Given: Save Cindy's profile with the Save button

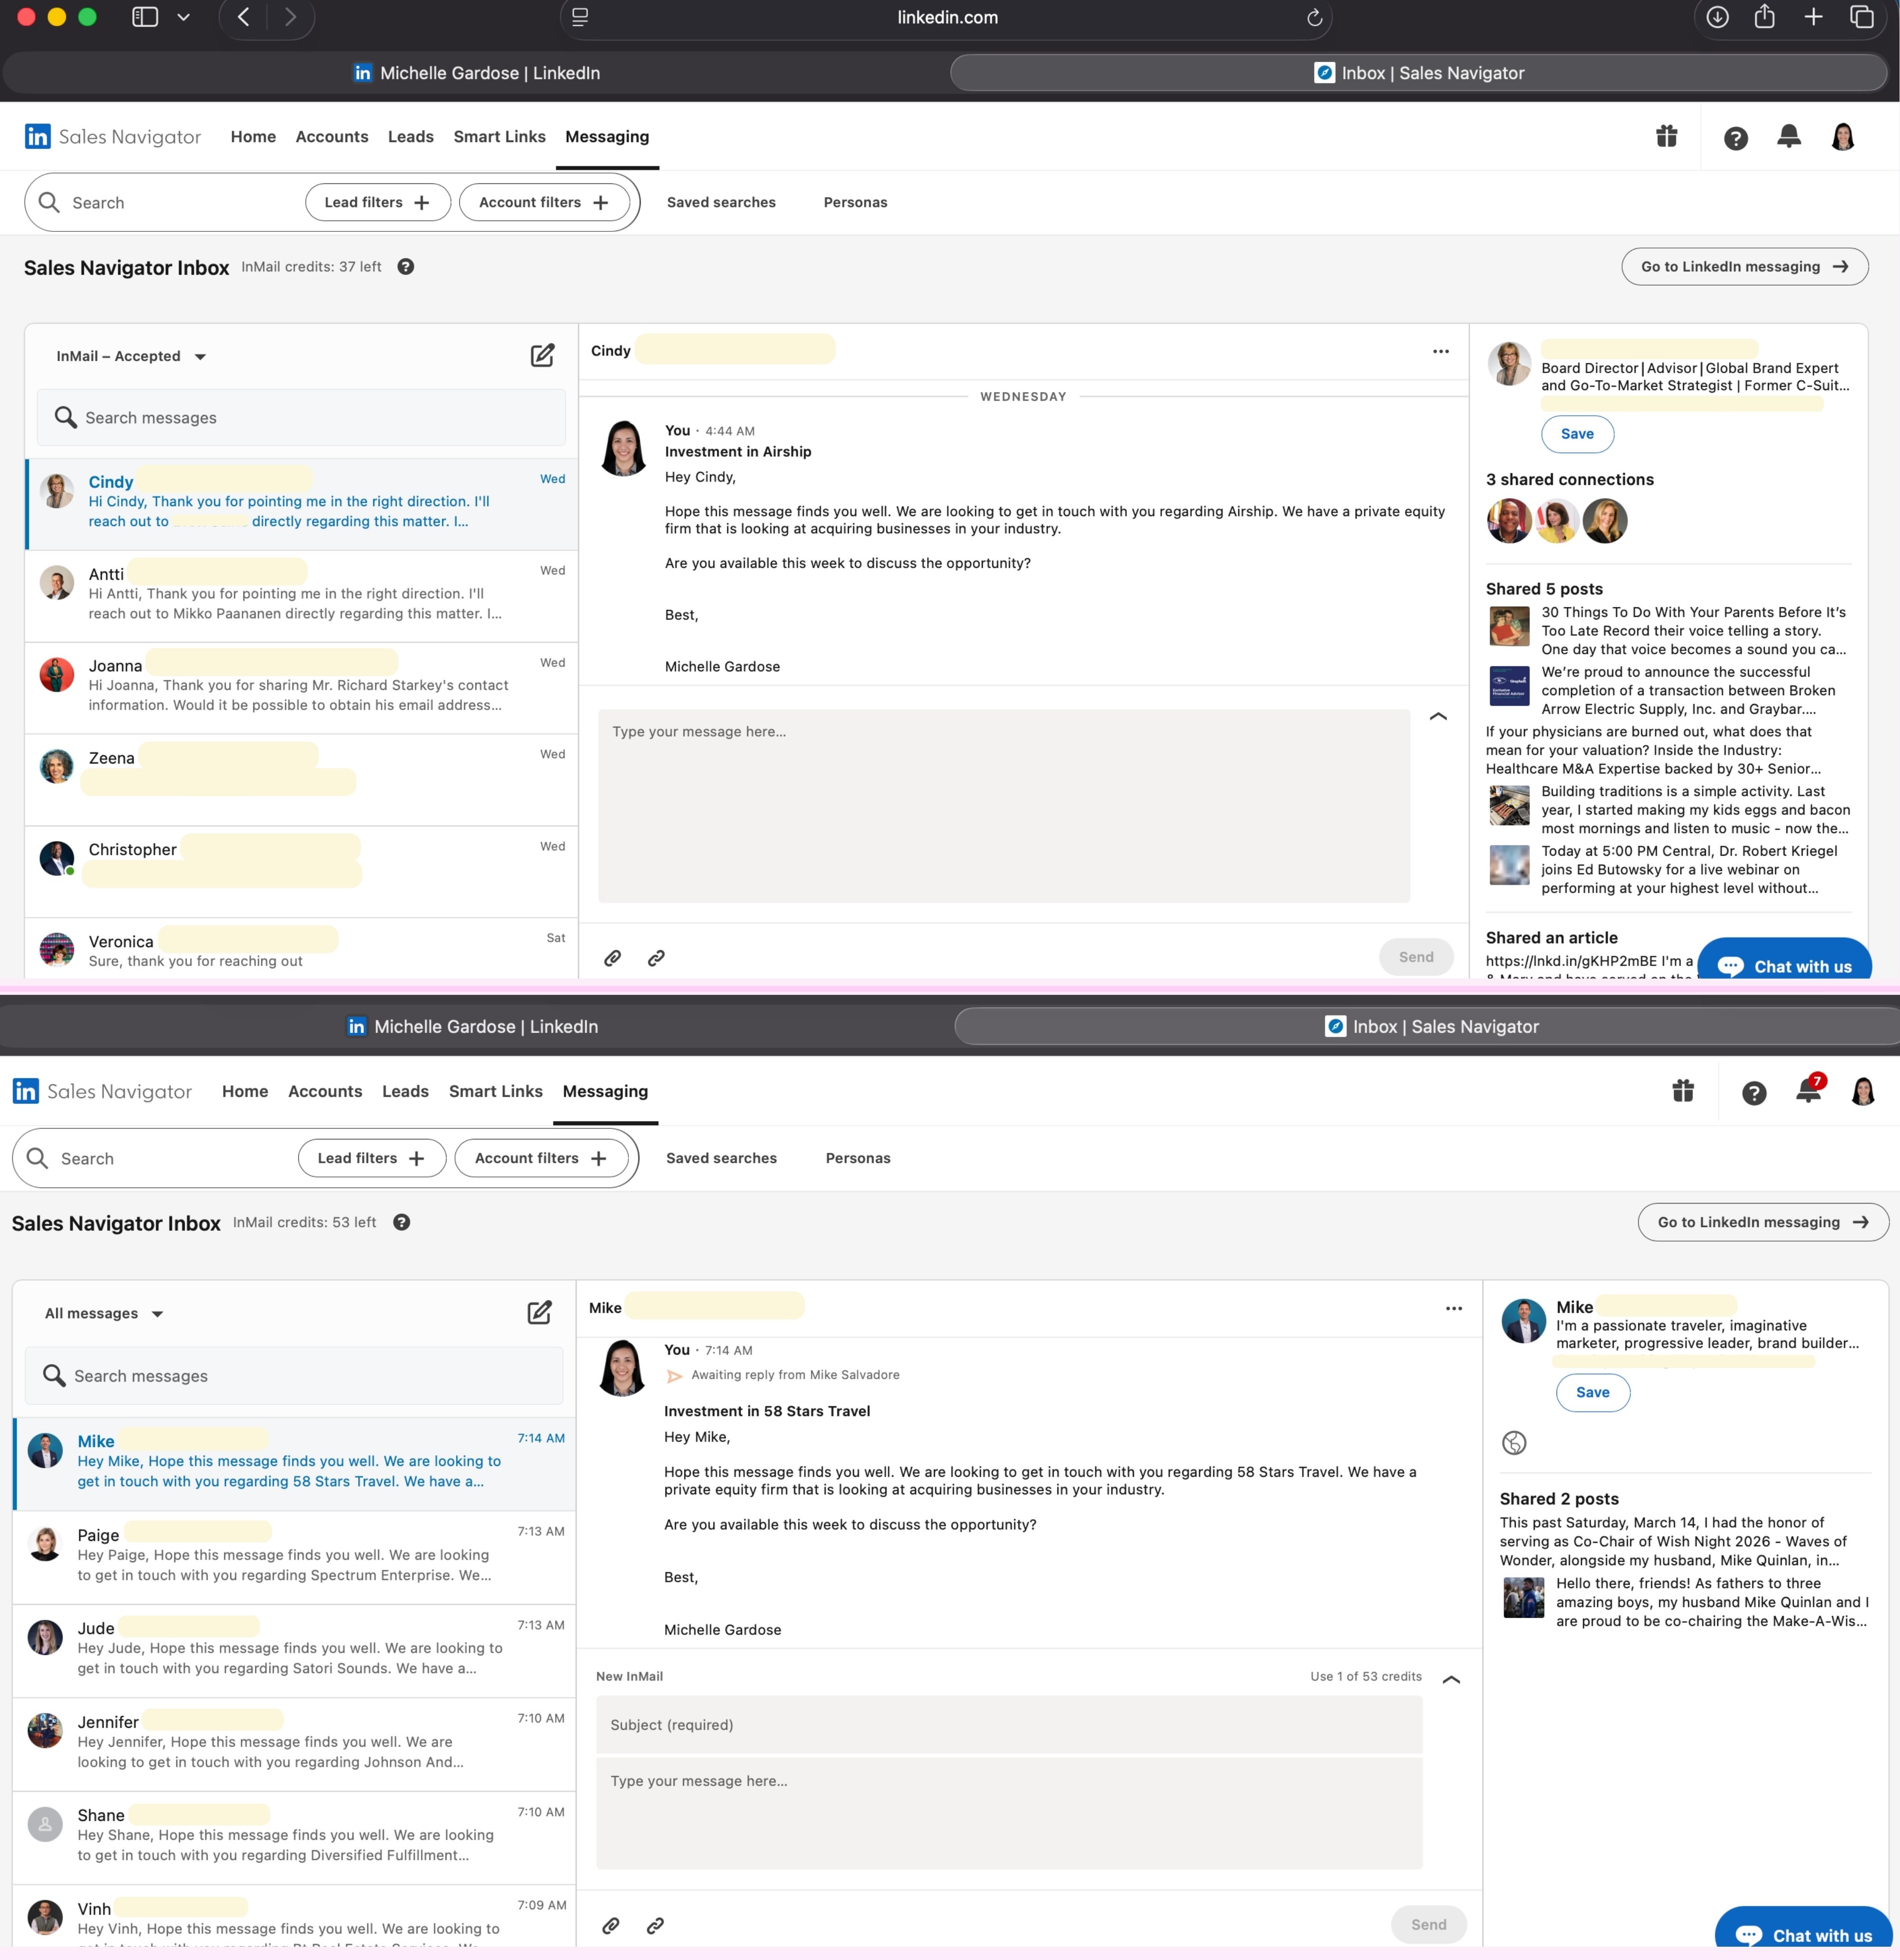Looking at the screenshot, I should pyautogui.click(x=1576, y=434).
